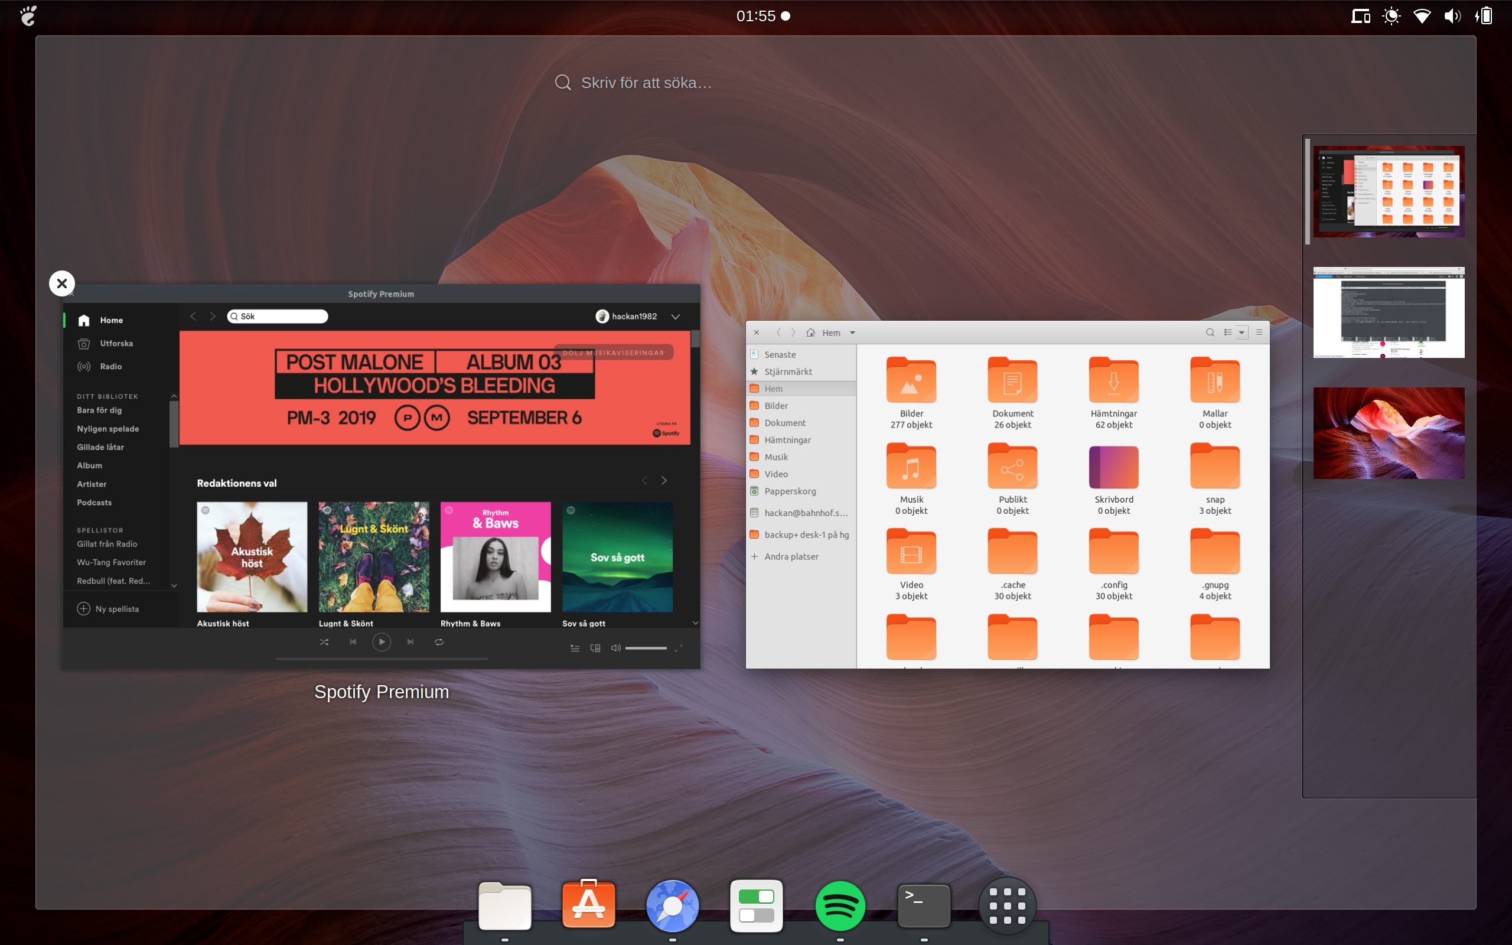The image size is (1512, 945).
Task: Show next 'Redaktionens val' items arrow
Action: pyautogui.click(x=663, y=480)
